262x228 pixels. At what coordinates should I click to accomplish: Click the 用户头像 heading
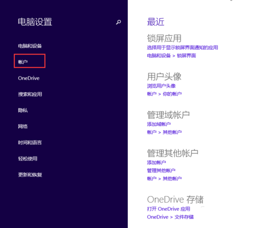click(x=164, y=77)
